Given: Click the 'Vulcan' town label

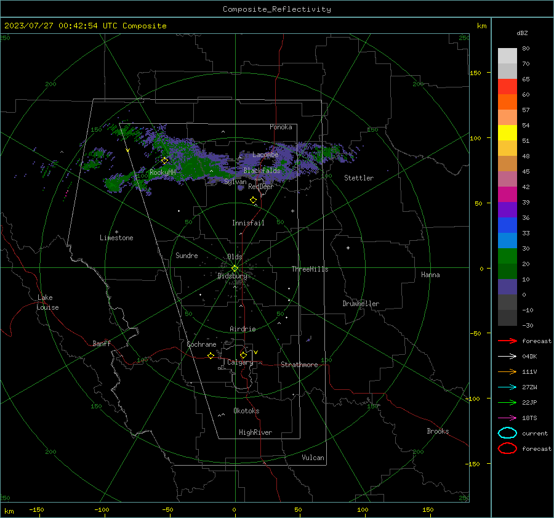Looking at the screenshot, I should [x=313, y=458].
